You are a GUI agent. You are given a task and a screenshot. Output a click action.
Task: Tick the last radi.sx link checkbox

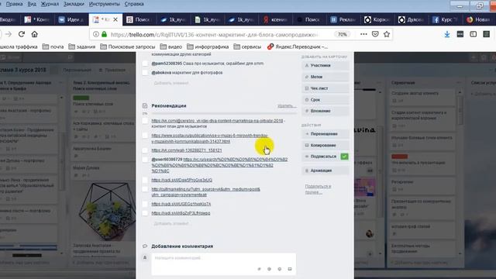tap(145, 213)
